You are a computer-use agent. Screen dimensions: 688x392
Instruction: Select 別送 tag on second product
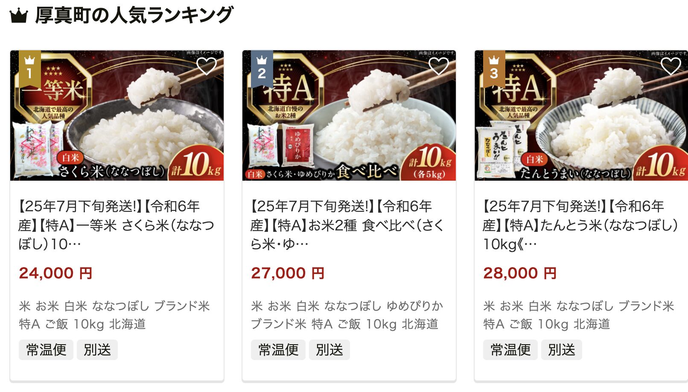pos(329,350)
